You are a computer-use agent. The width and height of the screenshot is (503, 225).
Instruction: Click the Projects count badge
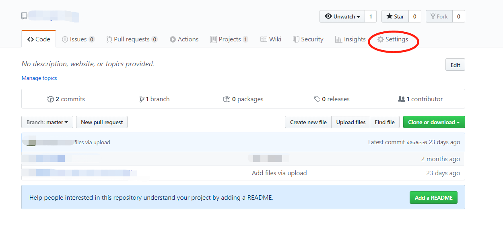[245, 39]
